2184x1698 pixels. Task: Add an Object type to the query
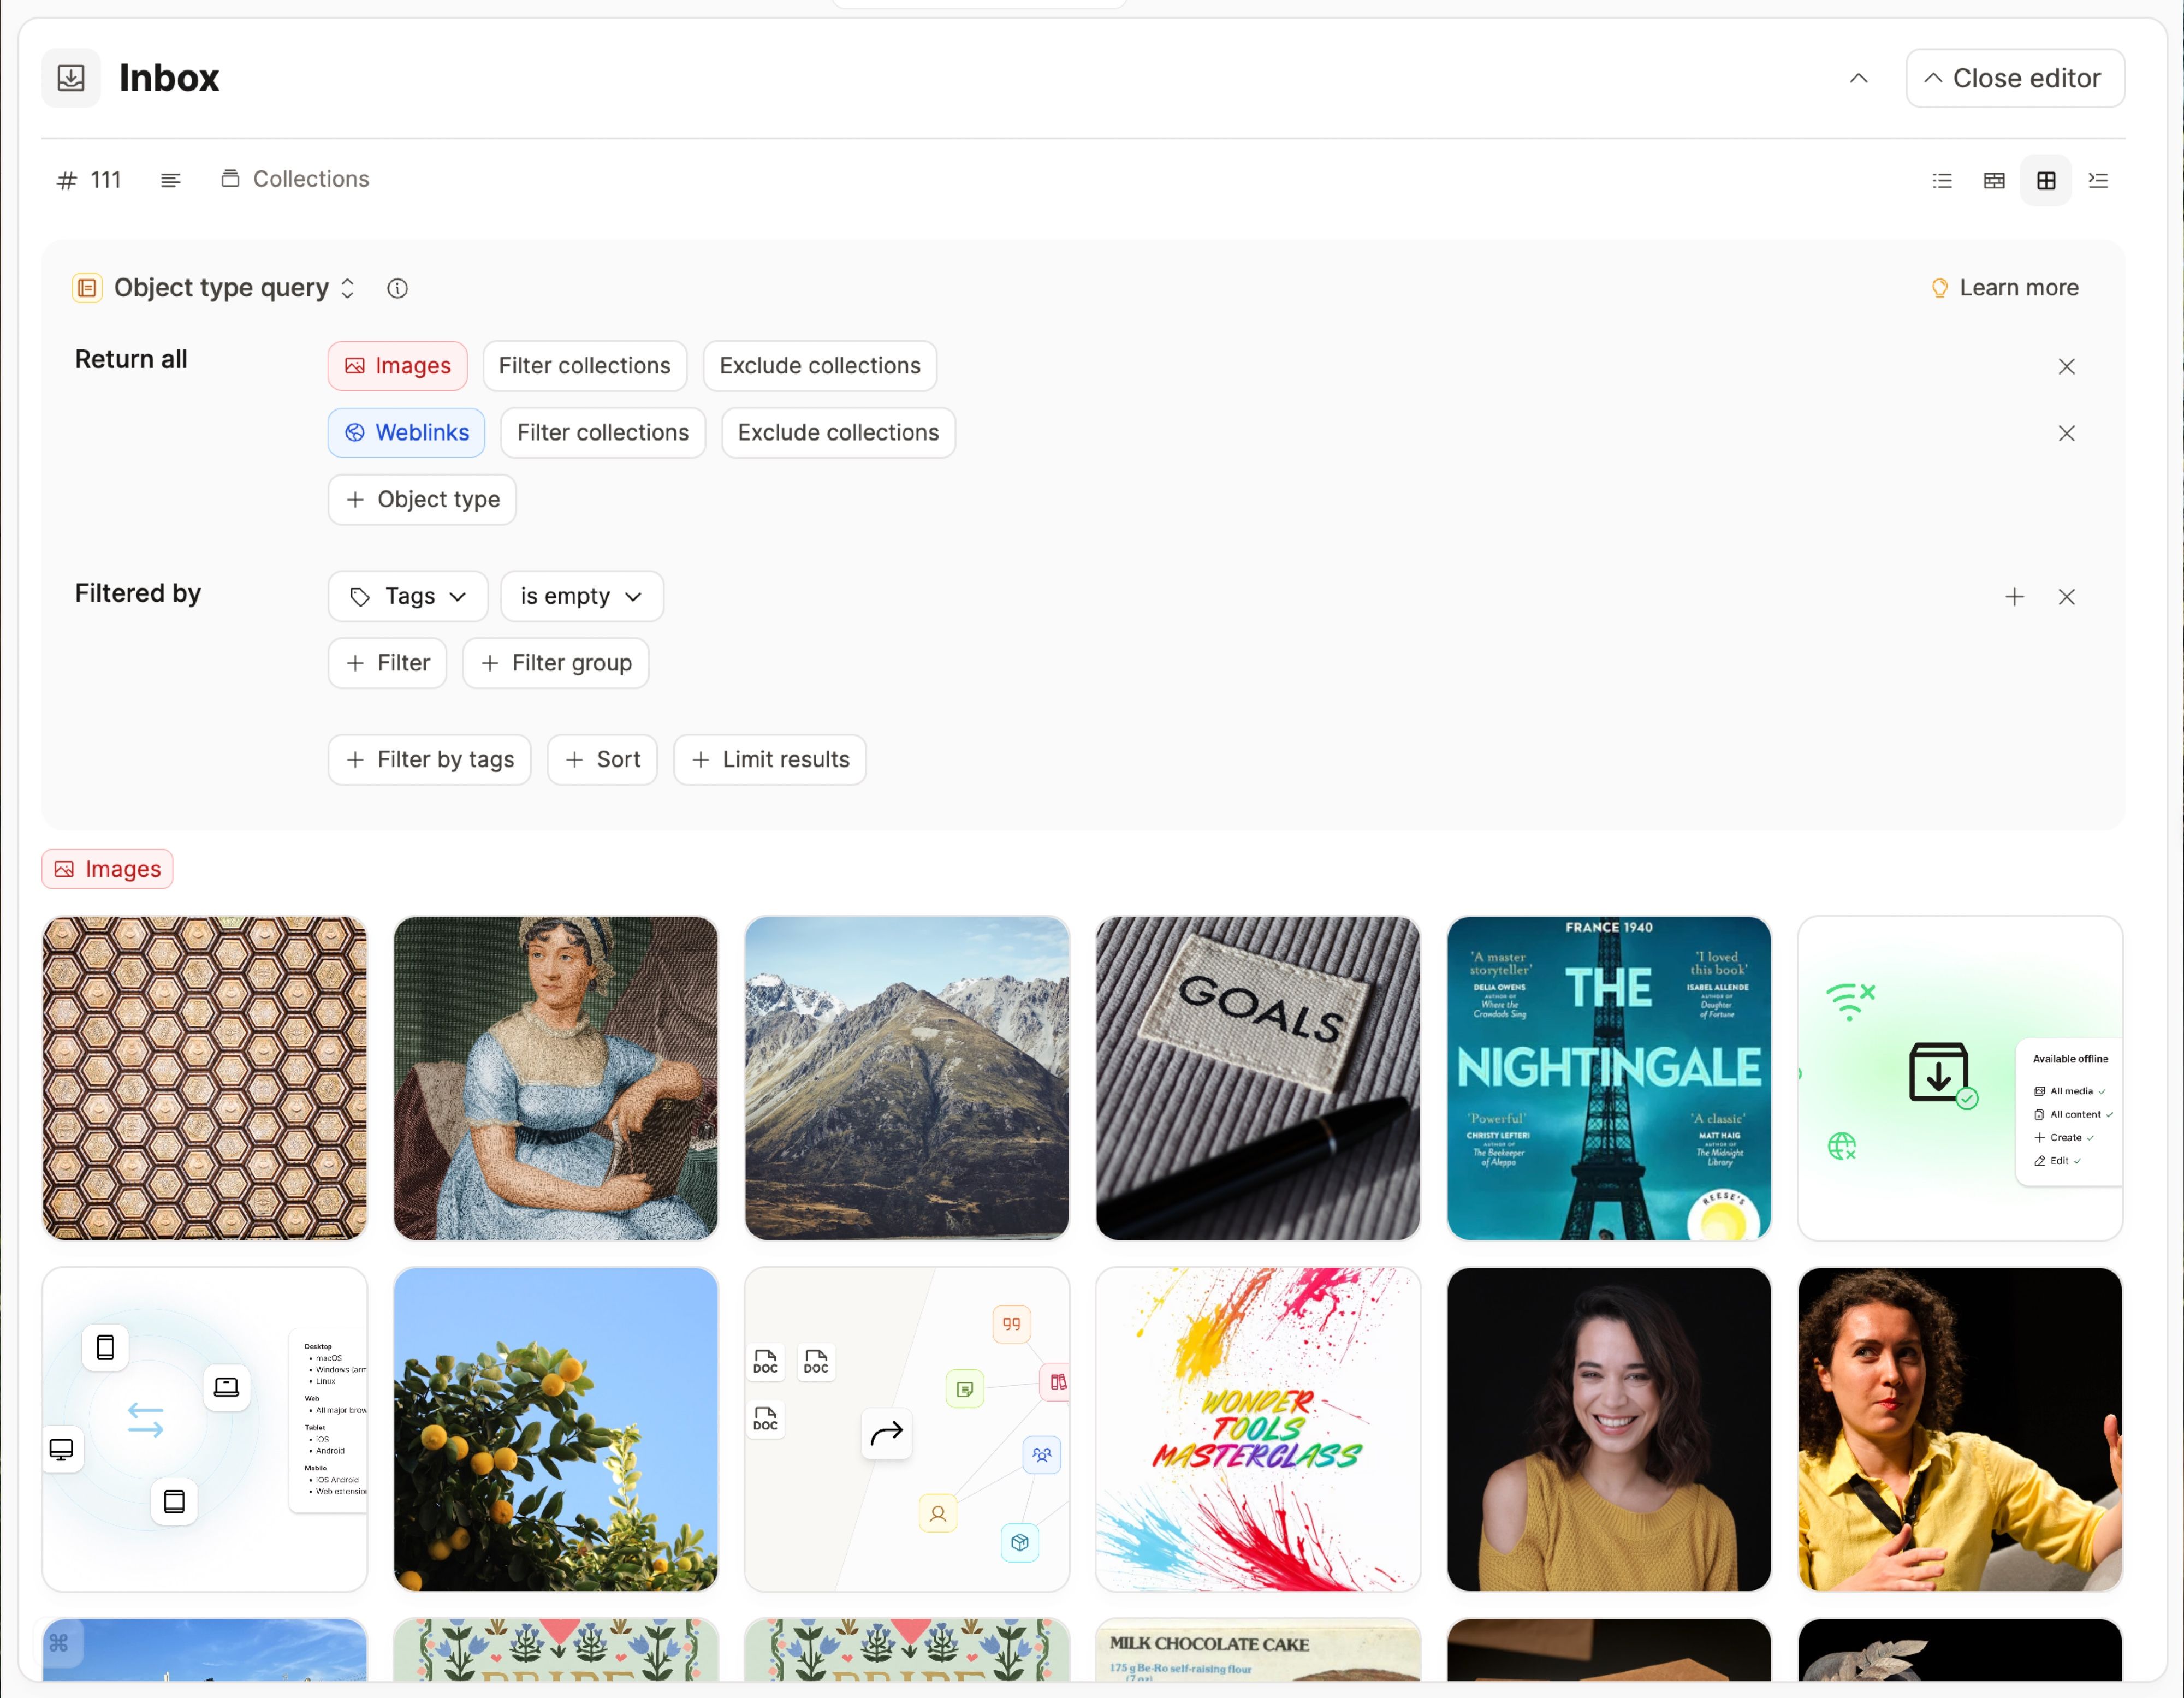coord(421,499)
